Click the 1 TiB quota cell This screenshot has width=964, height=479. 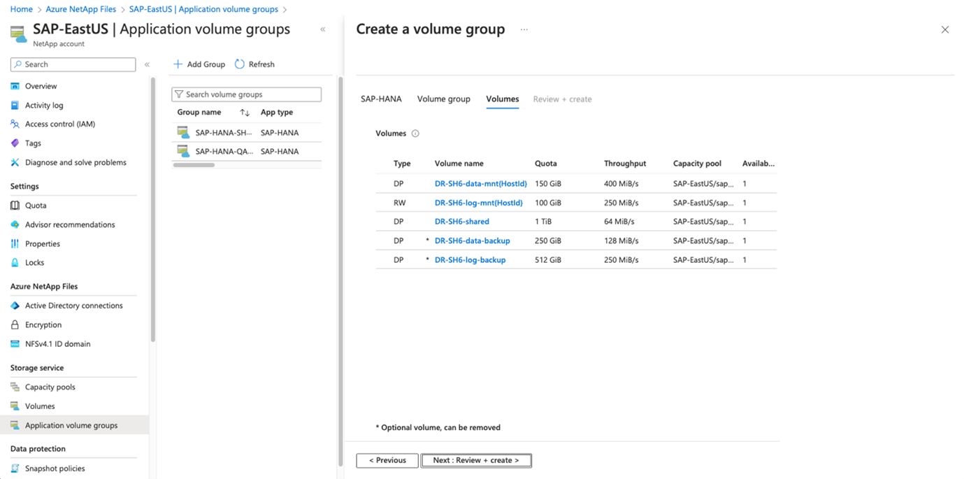(x=544, y=222)
